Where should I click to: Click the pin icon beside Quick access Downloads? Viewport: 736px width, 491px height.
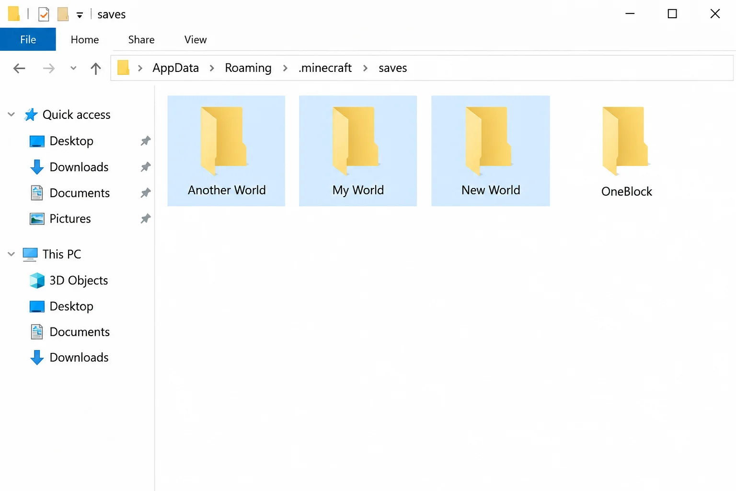click(146, 167)
